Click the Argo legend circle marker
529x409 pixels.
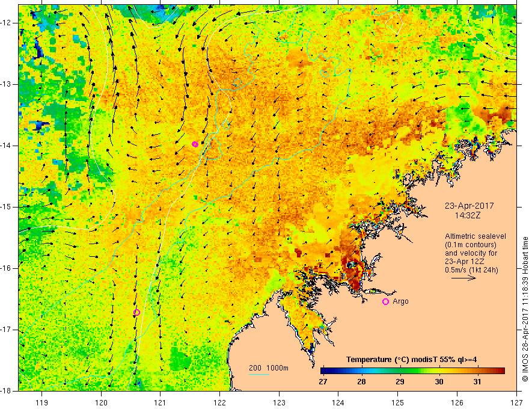[x=385, y=302]
